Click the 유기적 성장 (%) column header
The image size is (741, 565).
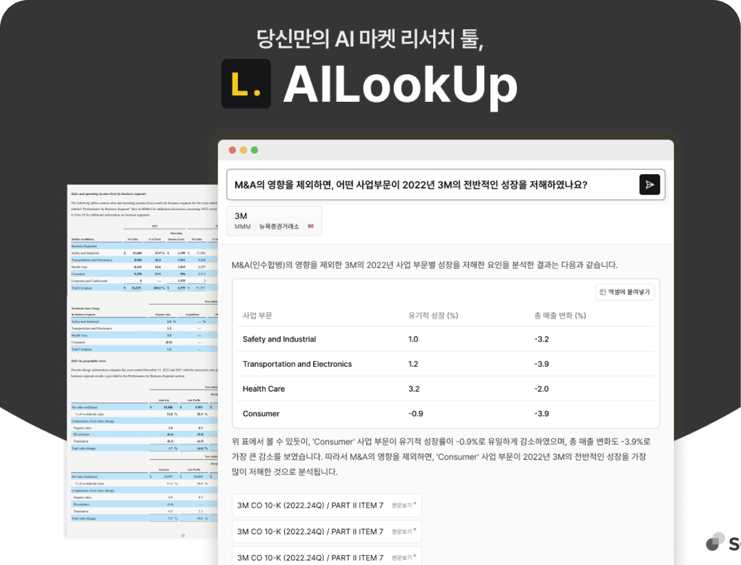(x=433, y=315)
